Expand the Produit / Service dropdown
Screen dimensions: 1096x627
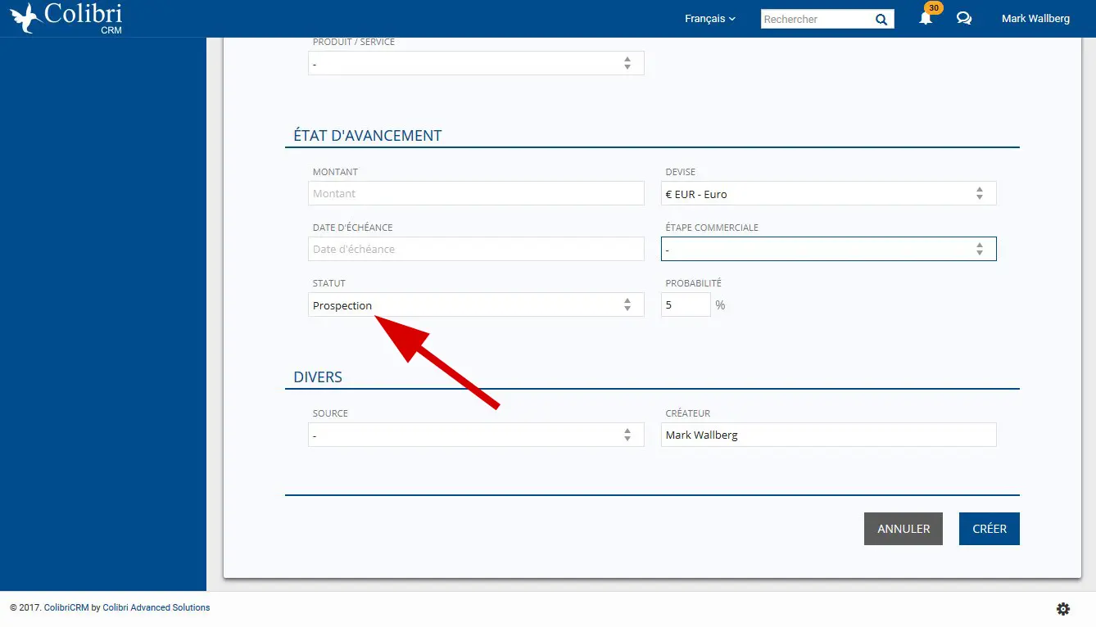(476, 63)
